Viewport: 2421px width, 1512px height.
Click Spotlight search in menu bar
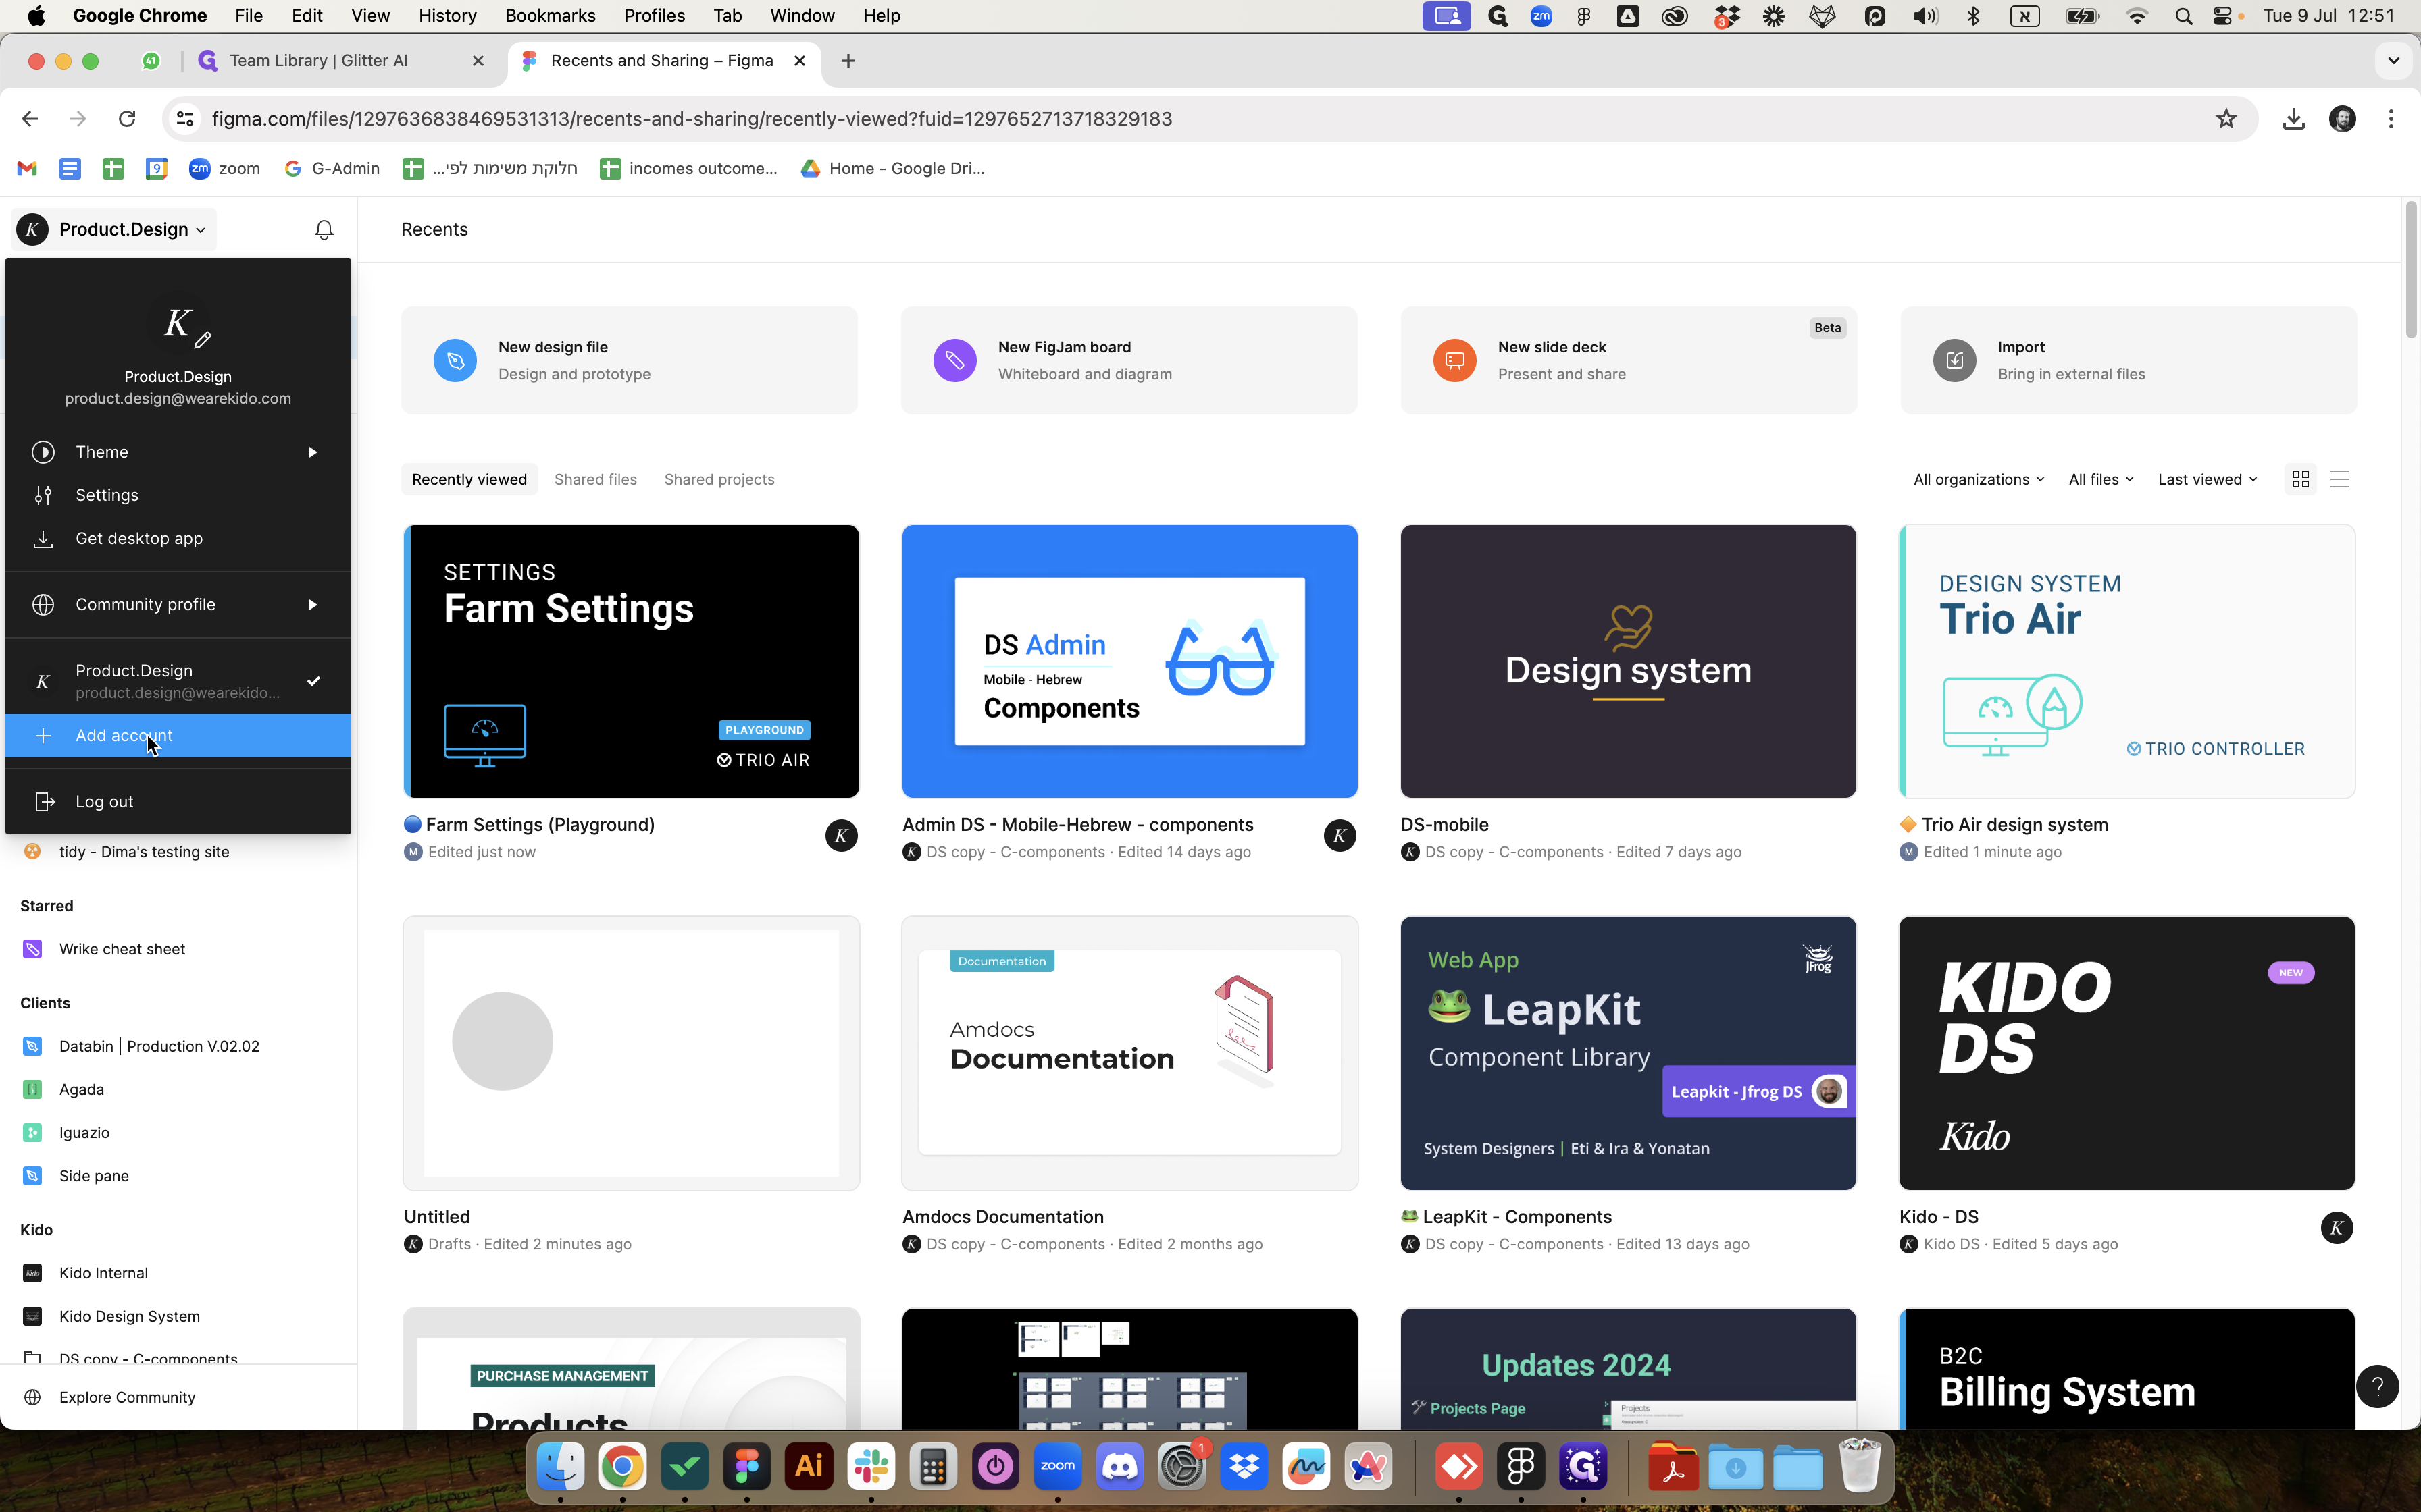click(x=2183, y=16)
